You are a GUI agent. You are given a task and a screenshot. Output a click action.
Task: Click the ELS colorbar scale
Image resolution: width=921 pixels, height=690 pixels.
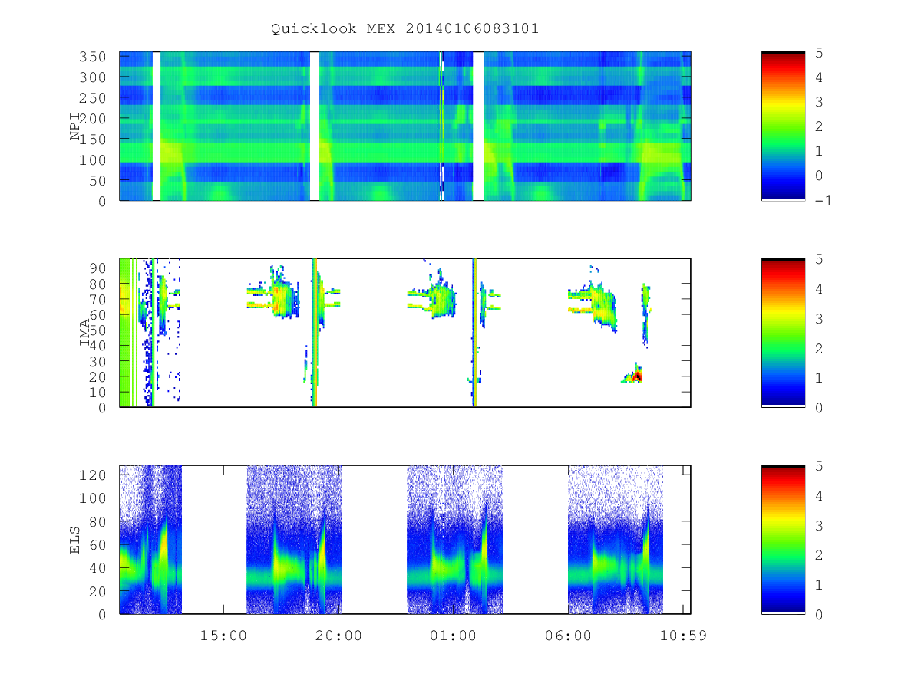click(783, 540)
